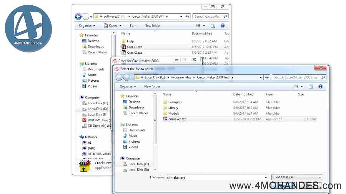
Task: Open Videos library in patch dialog
Action: coord(133,147)
